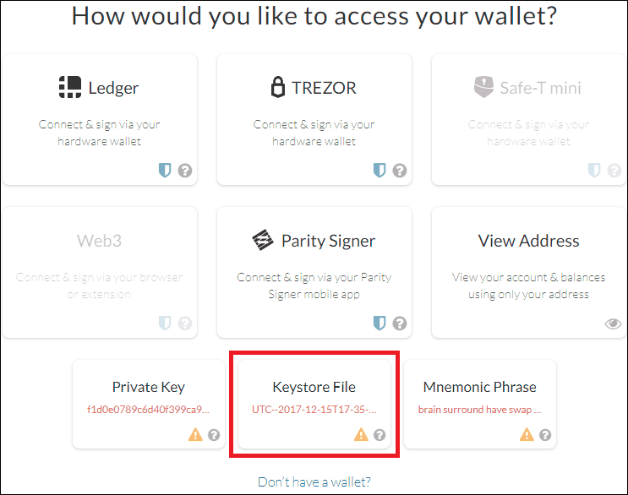This screenshot has height=495, width=628.
Task: Select the Keystore File access option
Action: click(x=314, y=404)
